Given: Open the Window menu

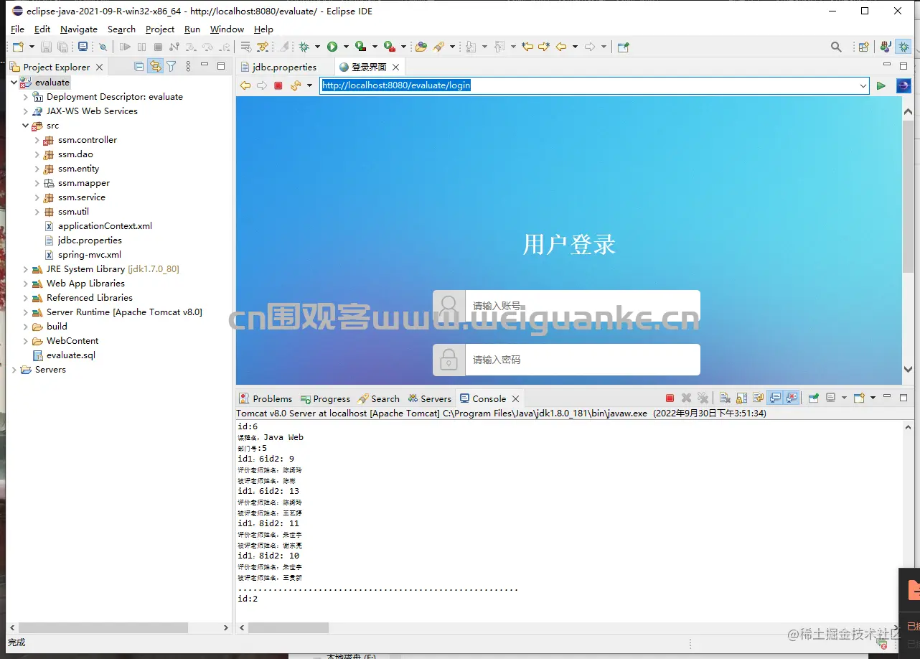Looking at the screenshot, I should pyautogui.click(x=227, y=29).
